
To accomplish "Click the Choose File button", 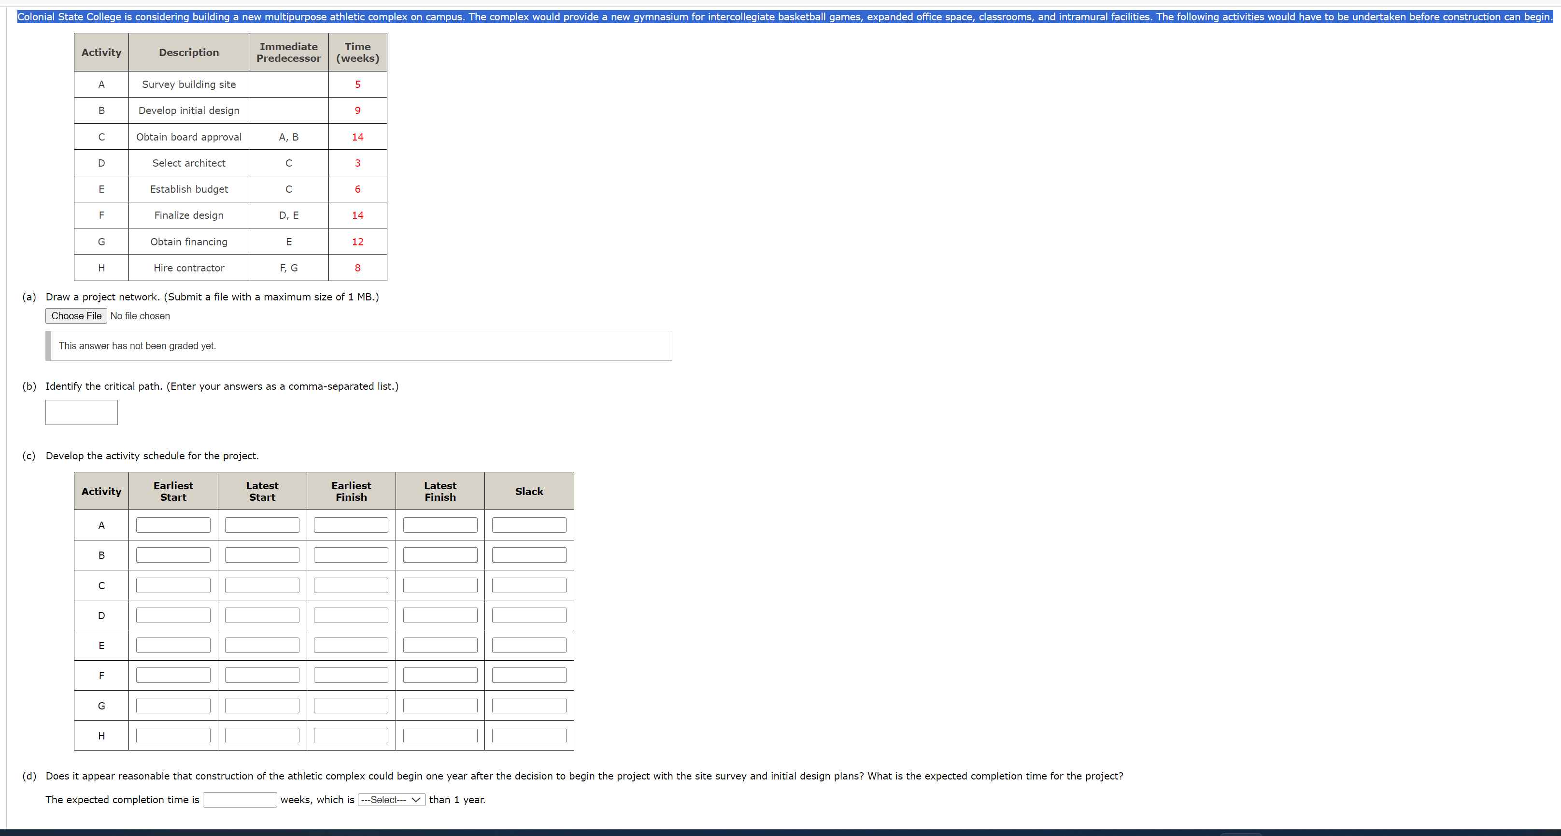I will 76,316.
